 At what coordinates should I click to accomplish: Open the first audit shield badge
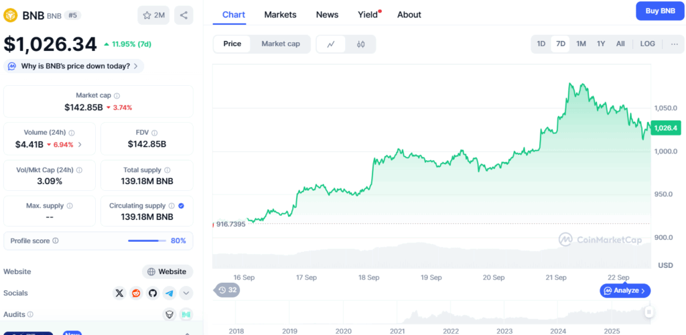[x=169, y=314]
